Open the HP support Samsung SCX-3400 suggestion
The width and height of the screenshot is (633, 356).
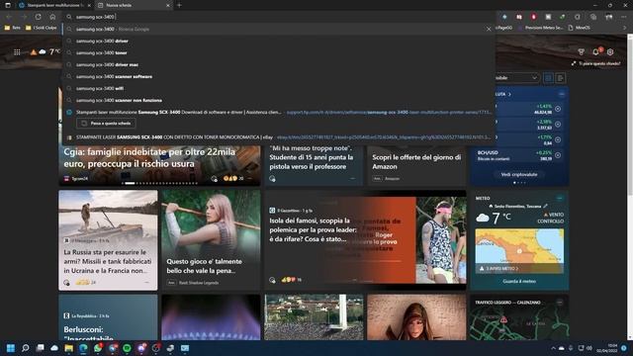pyautogui.click(x=279, y=112)
